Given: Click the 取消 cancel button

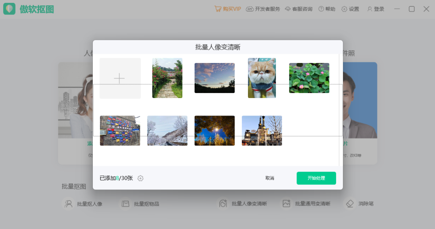Looking at the screenshot, I should tap(270, 178).
